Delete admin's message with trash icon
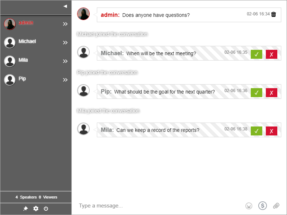This screenshot has width=287, height=215. click(274, 14)
